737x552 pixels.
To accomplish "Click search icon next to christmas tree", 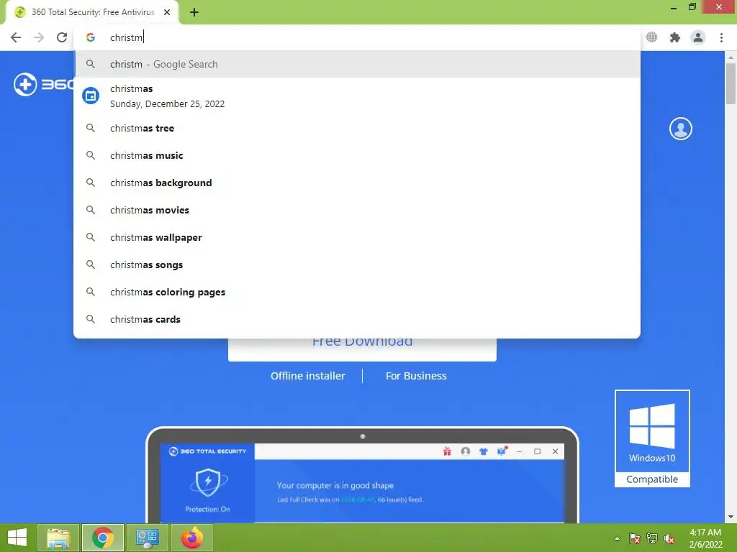I will click(91, 128).
